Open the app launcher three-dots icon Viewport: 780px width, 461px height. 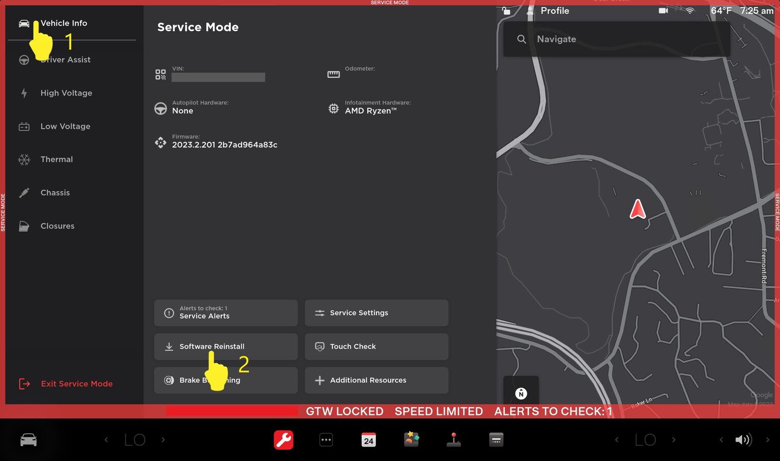[x=326, y=440]
